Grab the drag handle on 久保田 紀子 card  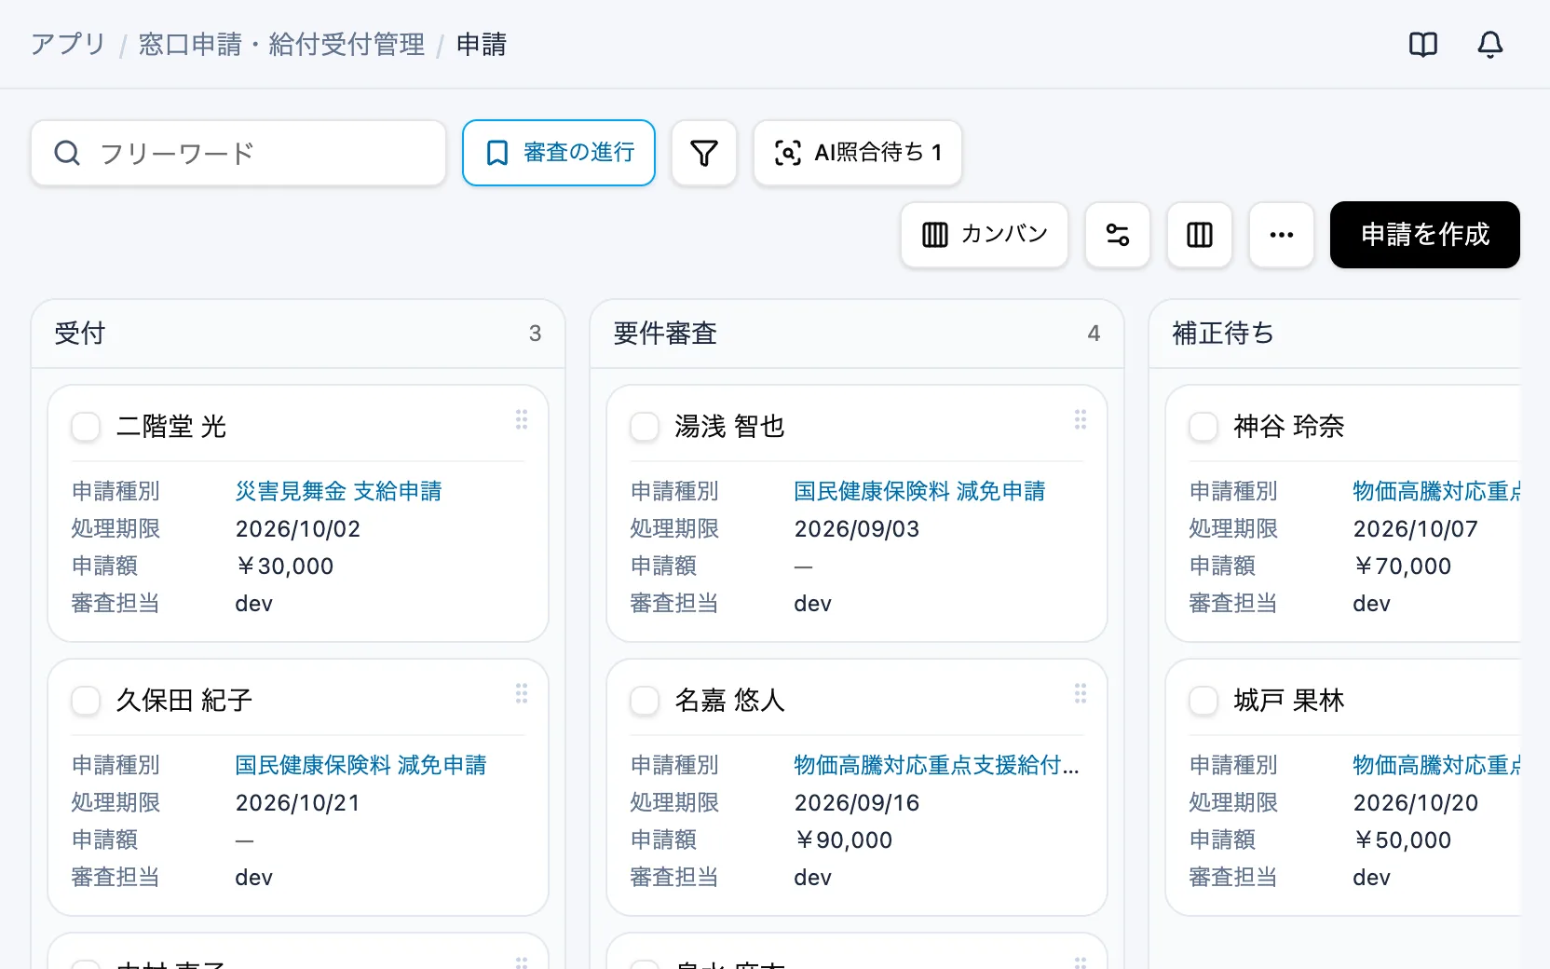tap(522, 693)
